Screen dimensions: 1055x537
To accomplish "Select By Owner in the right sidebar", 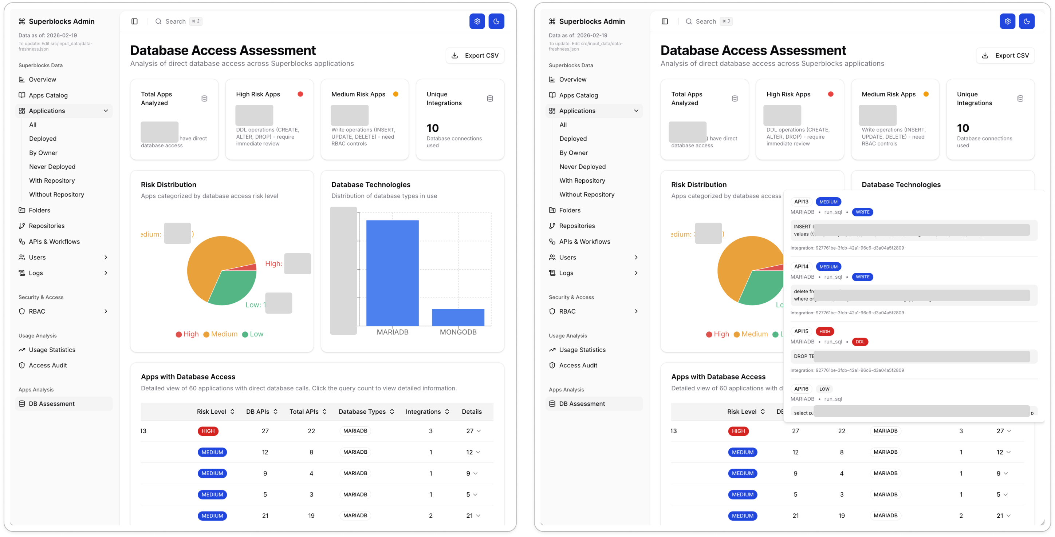I will pyautogui.click(x=573, y=153).
